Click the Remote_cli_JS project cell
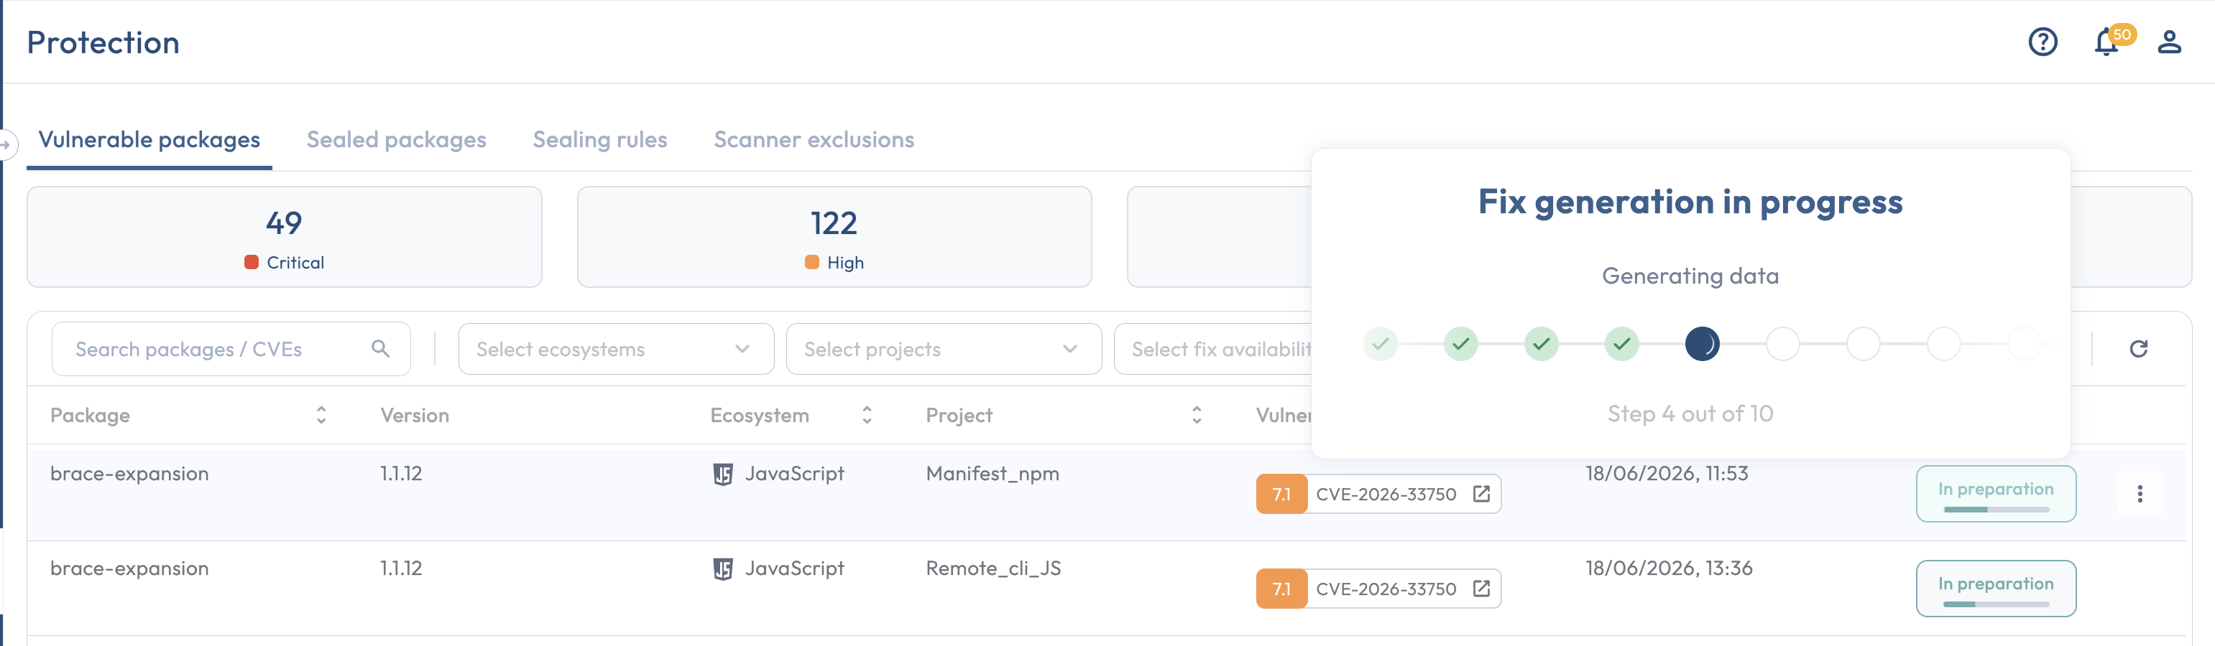Viewport: 2215px width, 646px height. 993,568
